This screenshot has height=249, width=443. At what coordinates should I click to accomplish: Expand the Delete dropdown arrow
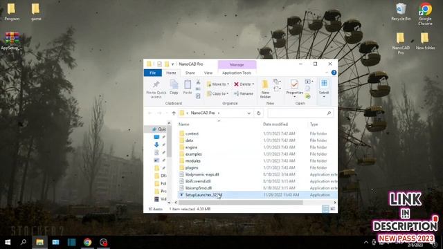point(253,84)
